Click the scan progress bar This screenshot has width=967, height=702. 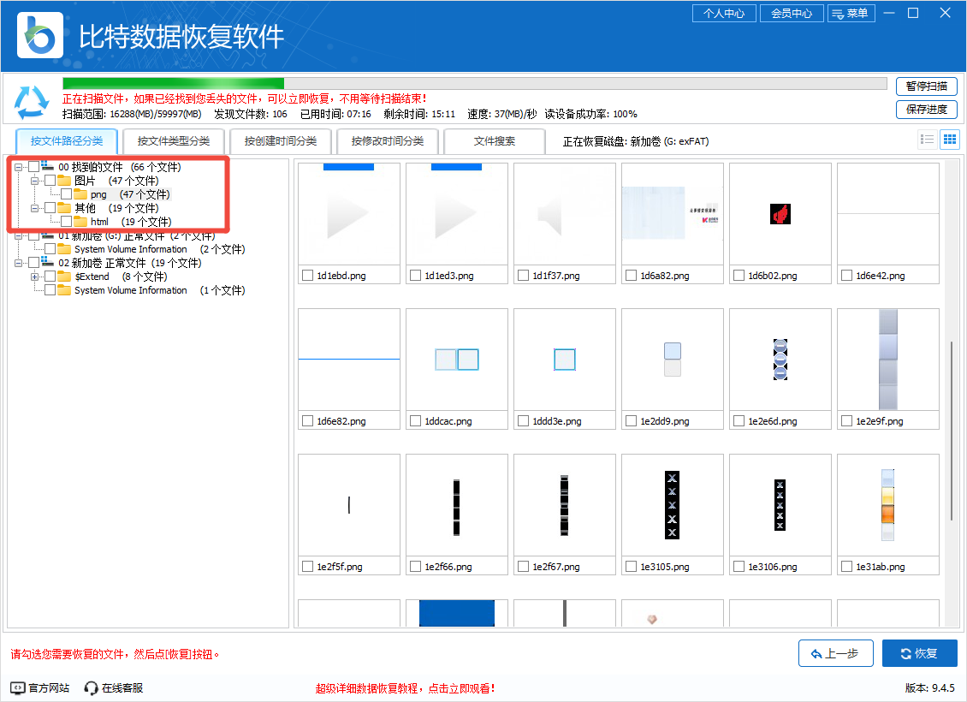point(471,84)
